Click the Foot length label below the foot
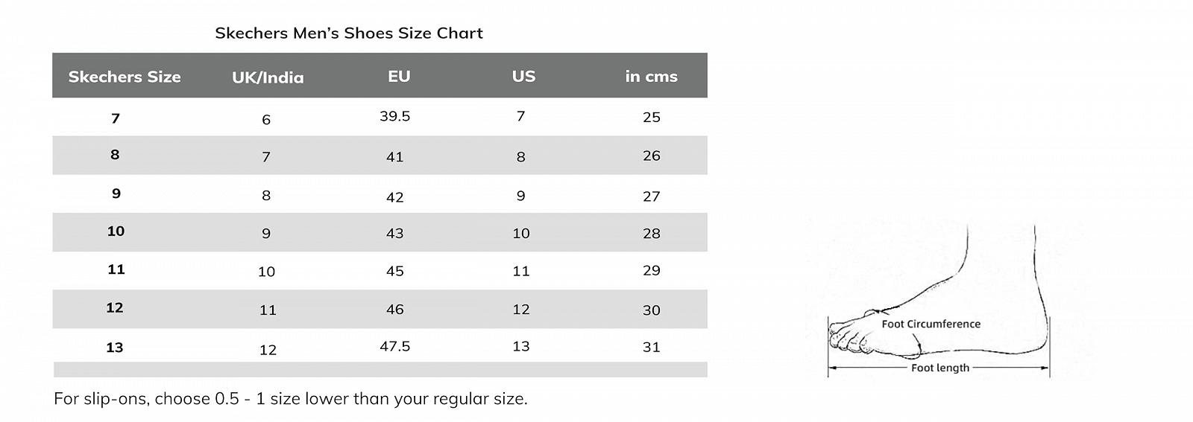The height and width of the screenshot is (422, 1193). coord(939,368)
